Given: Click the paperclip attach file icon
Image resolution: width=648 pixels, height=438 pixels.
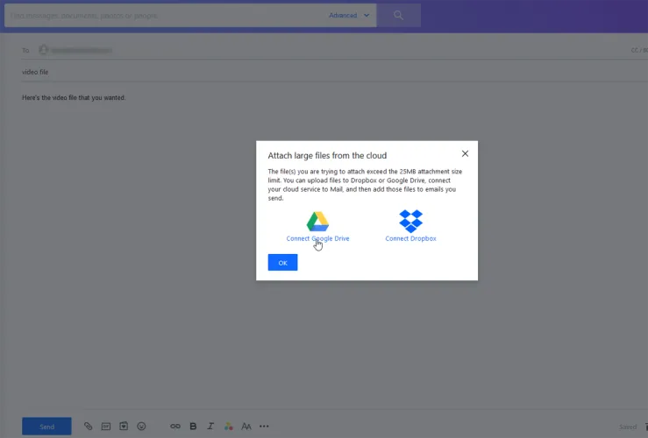Looking at the screenshot, I should [88, 427].
